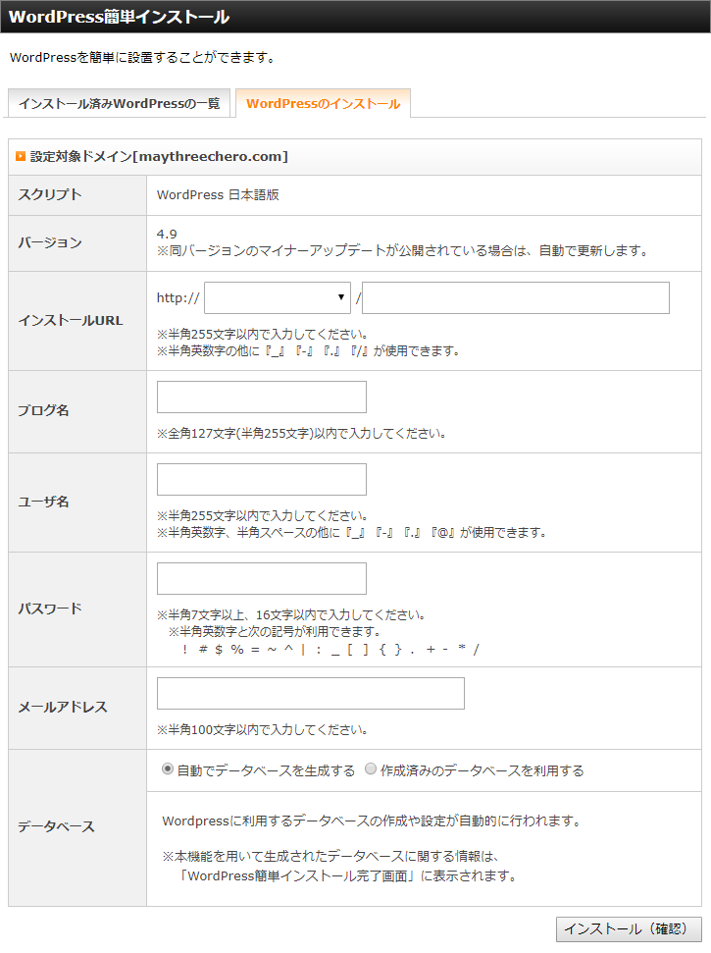Select the WordPressのインストール tab
Image resolution: width=711 pixels, height=953 pixels.
point(323,103)
